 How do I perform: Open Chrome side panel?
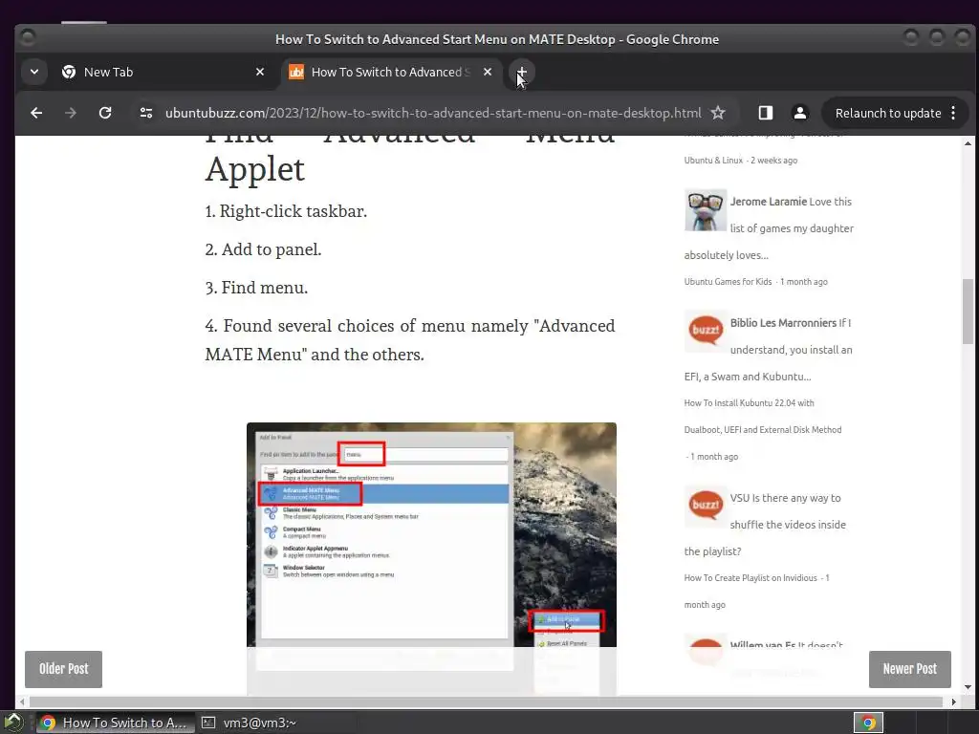click(766, 113)
